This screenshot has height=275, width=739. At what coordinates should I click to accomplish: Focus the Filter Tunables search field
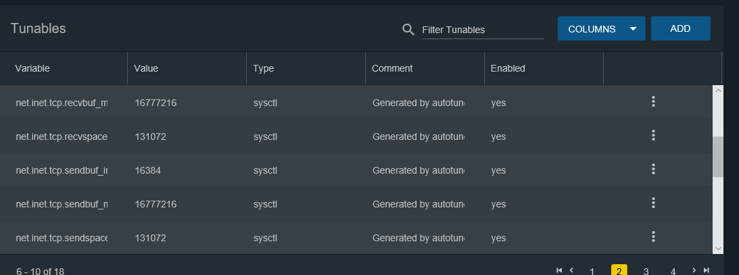tap(483, 30)
